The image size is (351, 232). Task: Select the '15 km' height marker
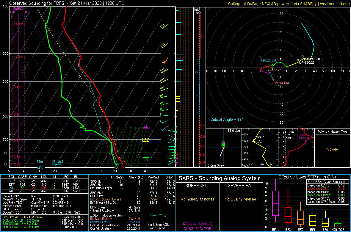[19, 24]
